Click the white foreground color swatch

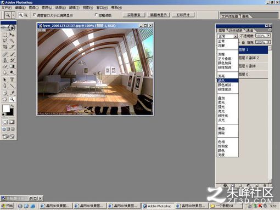pos(6,109)
